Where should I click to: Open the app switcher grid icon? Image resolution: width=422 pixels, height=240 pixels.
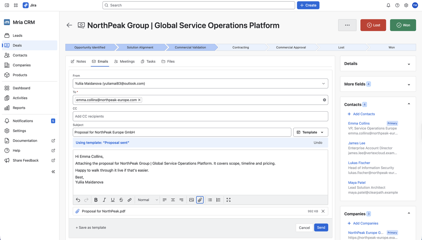[16, 5]
